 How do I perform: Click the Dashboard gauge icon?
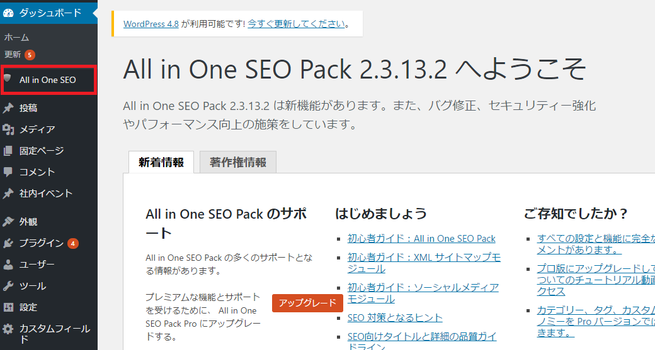point(8,13)
